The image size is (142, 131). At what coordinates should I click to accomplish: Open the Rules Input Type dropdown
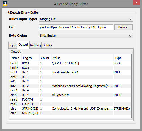click(x=86, y=19)
